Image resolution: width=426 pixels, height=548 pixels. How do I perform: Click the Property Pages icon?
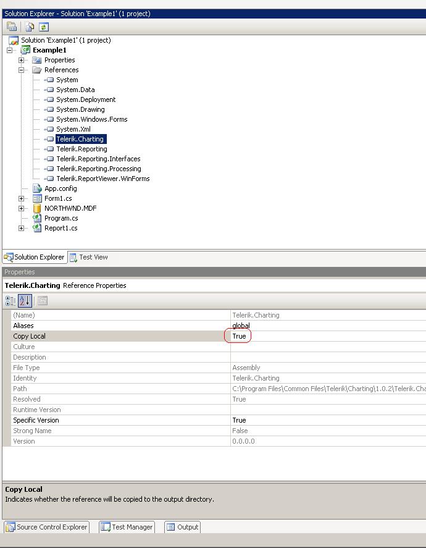[43, 301]
